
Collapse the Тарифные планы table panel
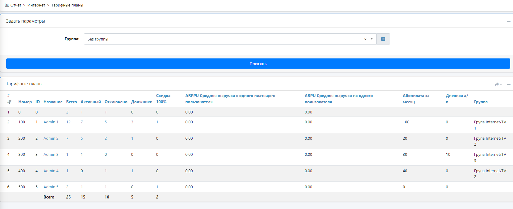click(509, 84)
